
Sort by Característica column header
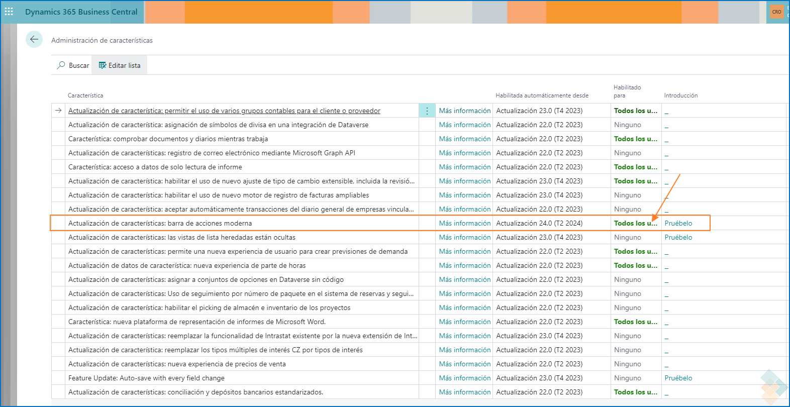point(85,95)
